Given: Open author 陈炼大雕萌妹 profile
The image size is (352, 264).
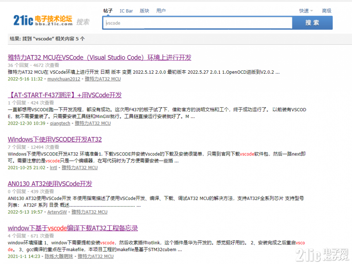Looking at the screenshot, I should pyautogui.click(x=59, y=256).
